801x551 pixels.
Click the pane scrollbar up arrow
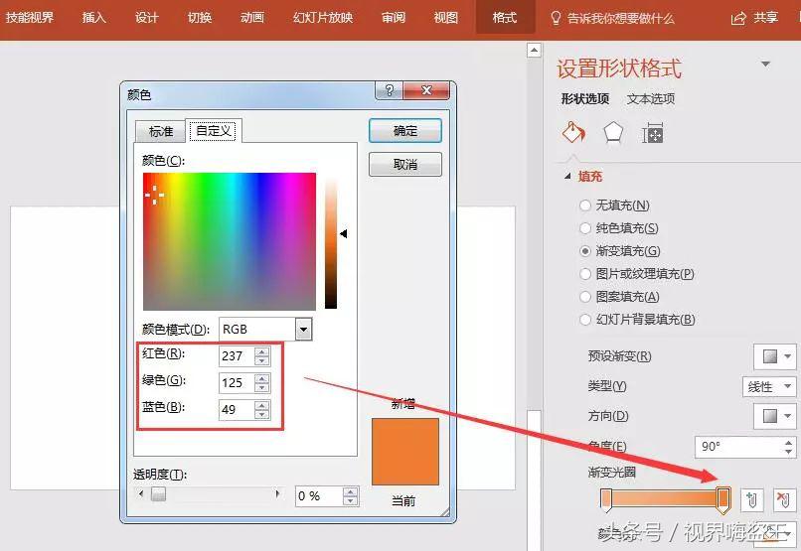pos(535,50)
